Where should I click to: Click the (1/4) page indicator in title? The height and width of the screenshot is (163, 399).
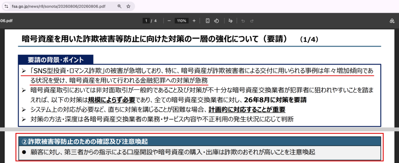[309, 39]
